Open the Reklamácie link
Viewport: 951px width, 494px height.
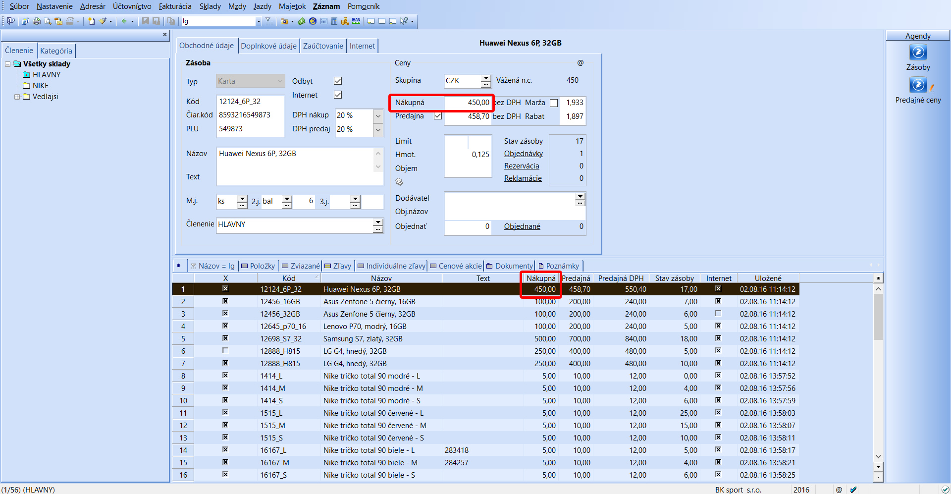tap(523, 178)
